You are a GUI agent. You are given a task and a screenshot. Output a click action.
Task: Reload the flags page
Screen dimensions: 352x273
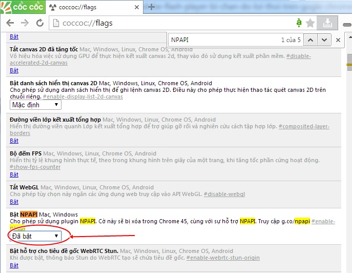click(x=40, y=23)
